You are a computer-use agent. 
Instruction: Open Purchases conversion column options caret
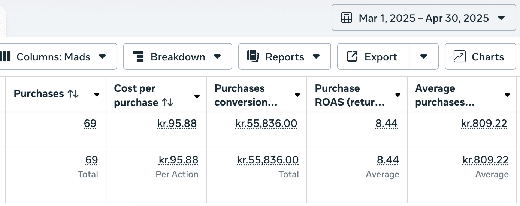click(297, 95)
